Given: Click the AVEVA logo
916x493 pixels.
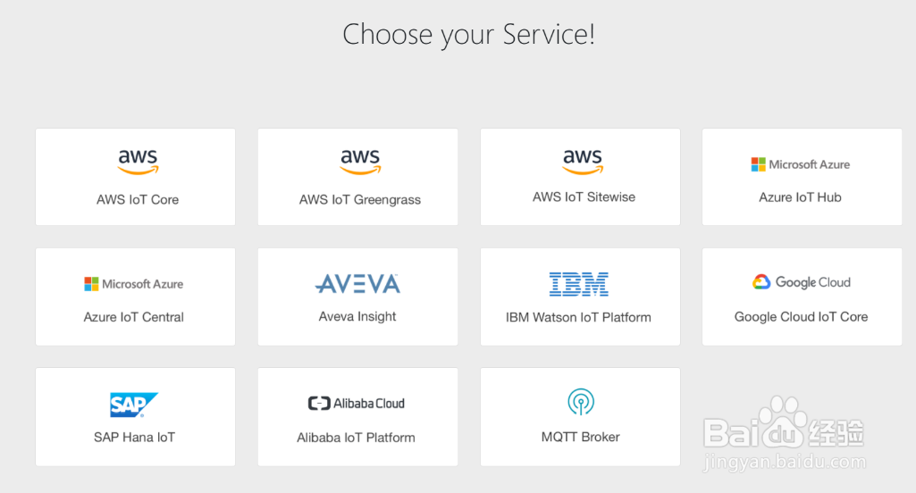Looking at the screenshot, I should [357, 284].
